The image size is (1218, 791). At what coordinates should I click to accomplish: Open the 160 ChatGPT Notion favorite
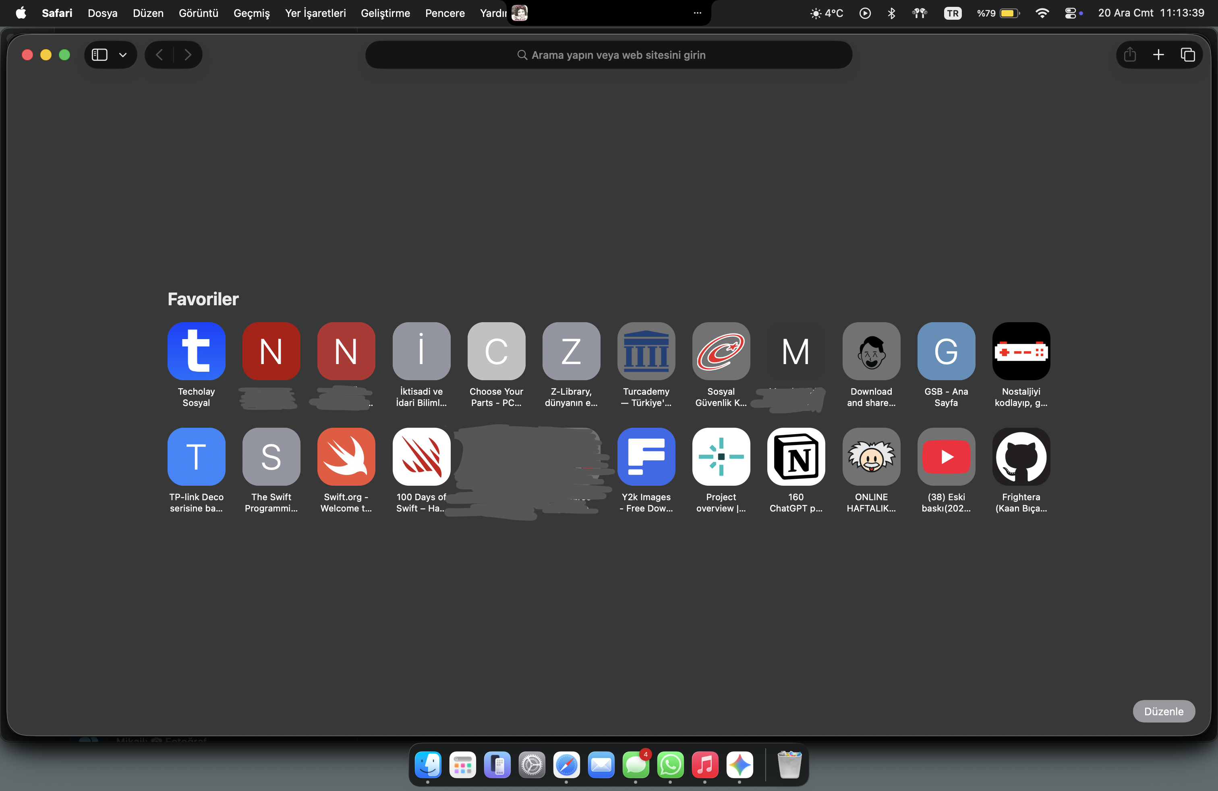796,456
